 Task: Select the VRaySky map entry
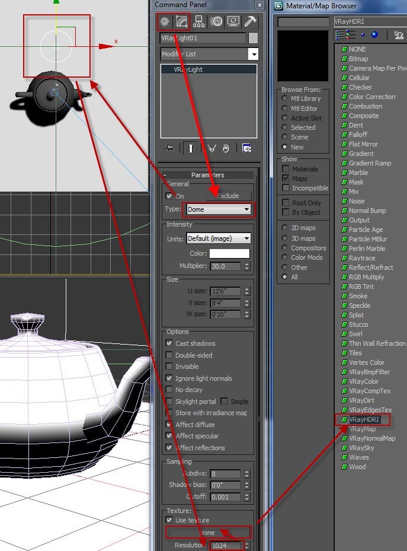tap(361, 448)
